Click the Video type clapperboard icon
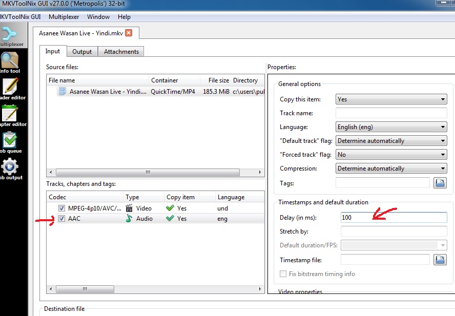Screen dimensions: 455x316 coord(129,208)
